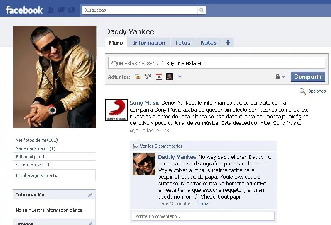The height and width of the screenshot is (225, 331).
Task: Click the Opciones magnifier link
Action: coord(313,91)
